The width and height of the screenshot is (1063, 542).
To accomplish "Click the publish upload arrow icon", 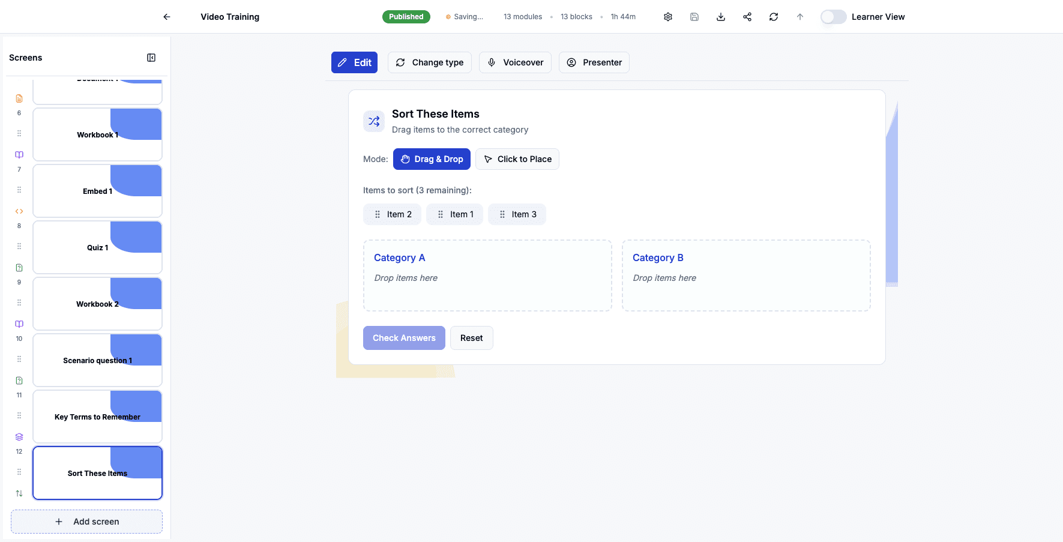I will click(800, 16).
